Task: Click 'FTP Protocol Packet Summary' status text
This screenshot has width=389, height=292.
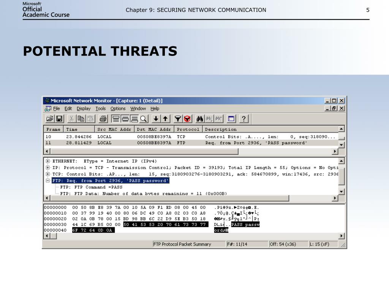Action: pyautogui.click(x=182, y=244)
